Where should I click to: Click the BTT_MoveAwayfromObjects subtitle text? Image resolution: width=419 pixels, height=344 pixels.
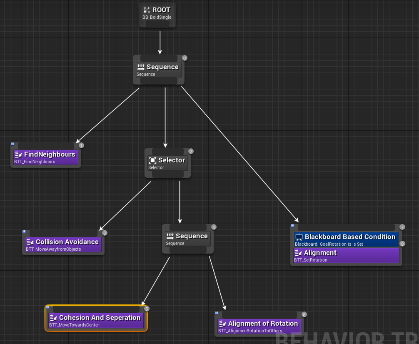tap(53, 249)
